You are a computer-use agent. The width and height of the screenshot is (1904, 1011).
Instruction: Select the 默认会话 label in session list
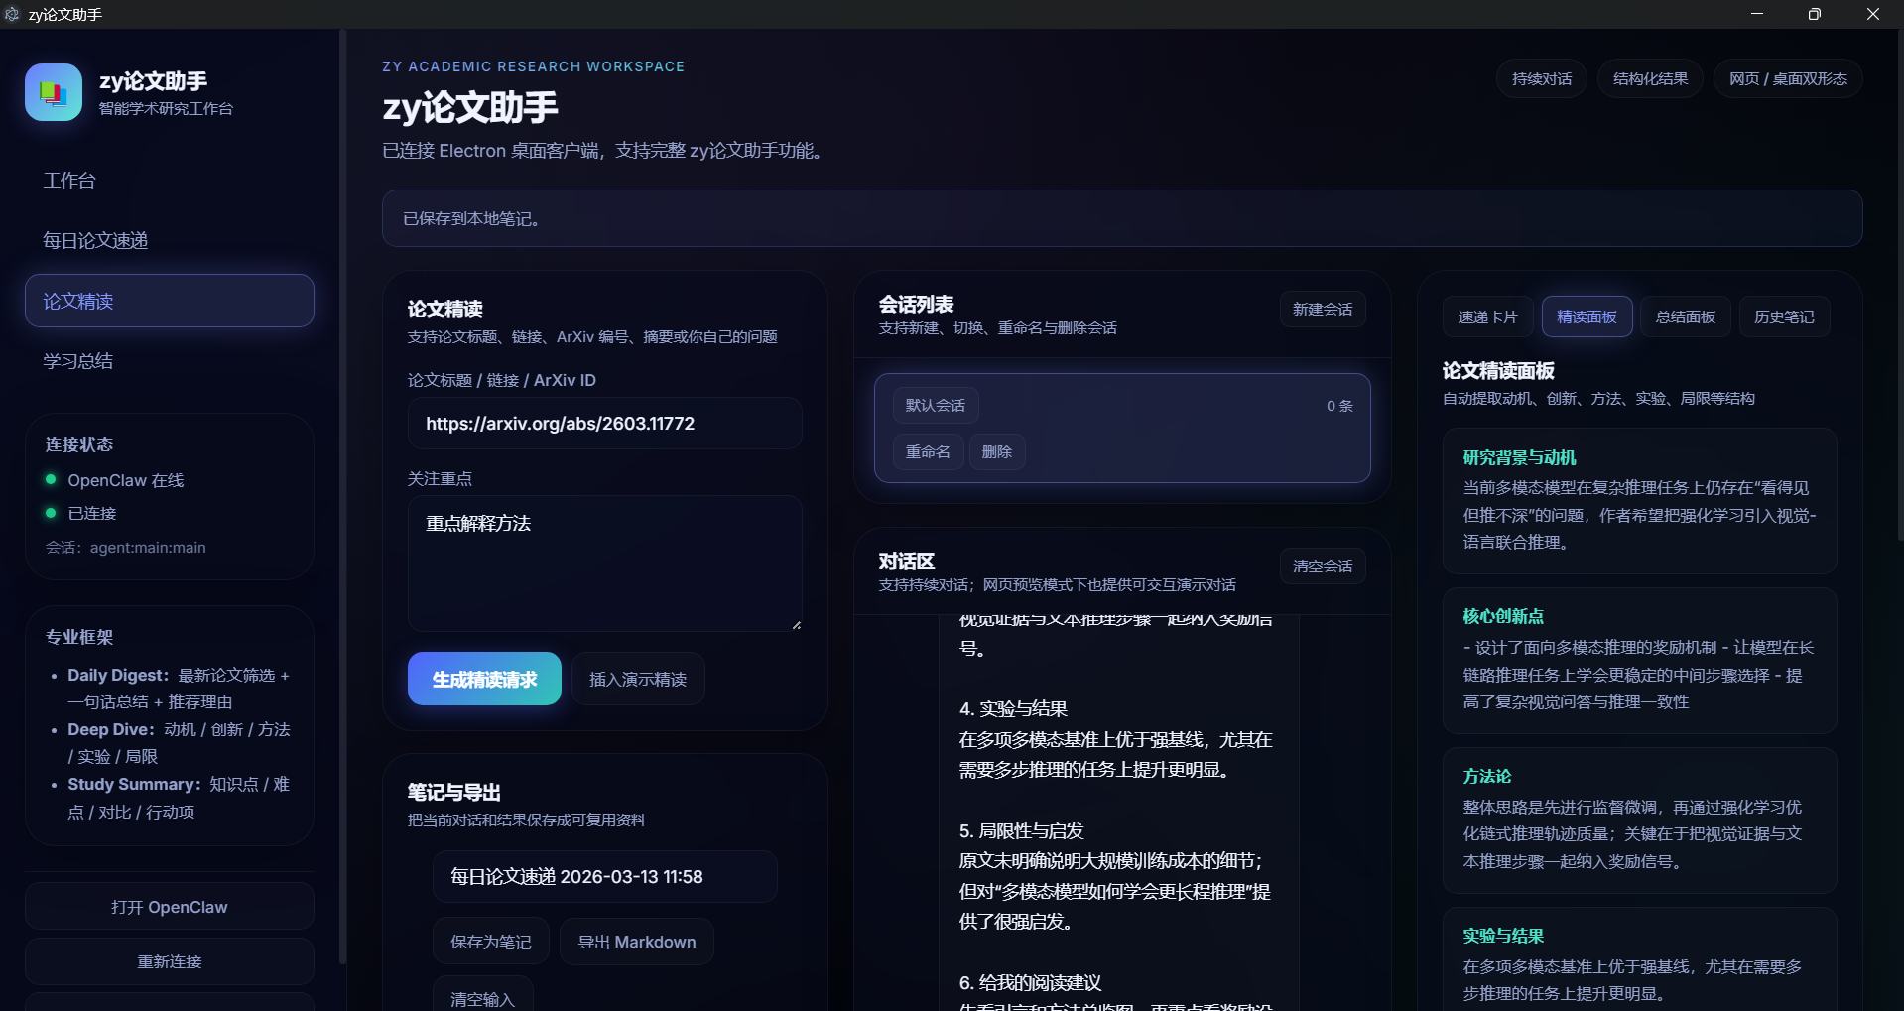[x=936, y=406]
